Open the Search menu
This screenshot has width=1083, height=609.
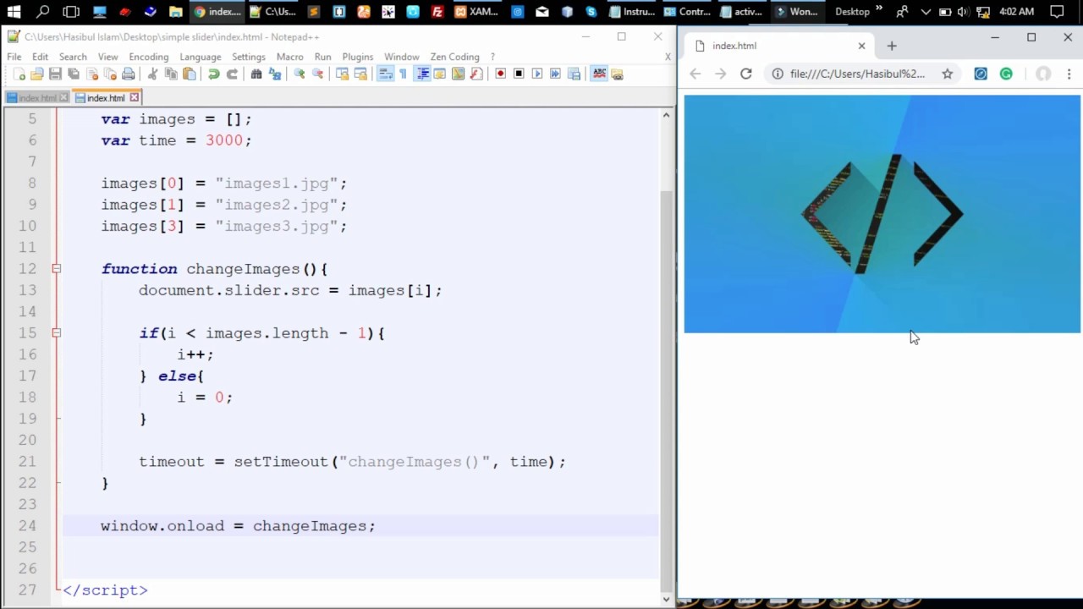coord(73,57)
